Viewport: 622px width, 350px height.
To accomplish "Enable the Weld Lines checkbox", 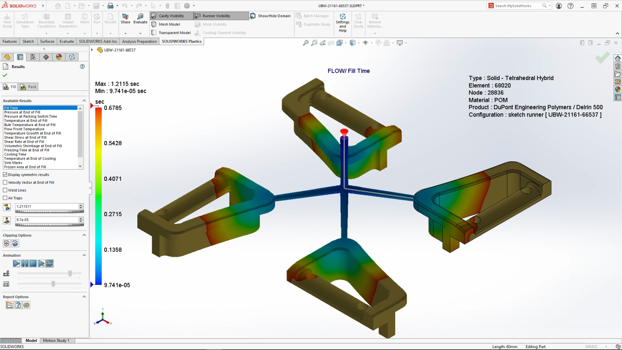I will [x=5, y=190].
